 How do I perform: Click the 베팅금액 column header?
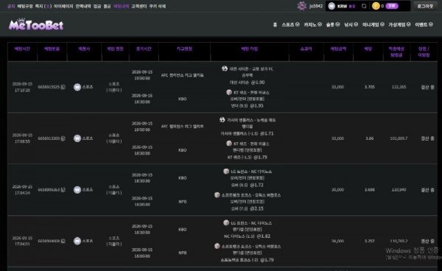338,49
